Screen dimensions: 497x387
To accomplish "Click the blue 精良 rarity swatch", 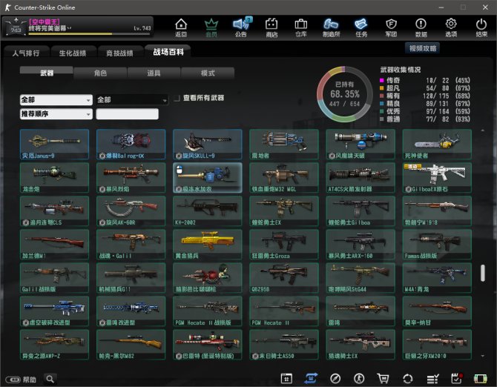I will tap(381, 103).
